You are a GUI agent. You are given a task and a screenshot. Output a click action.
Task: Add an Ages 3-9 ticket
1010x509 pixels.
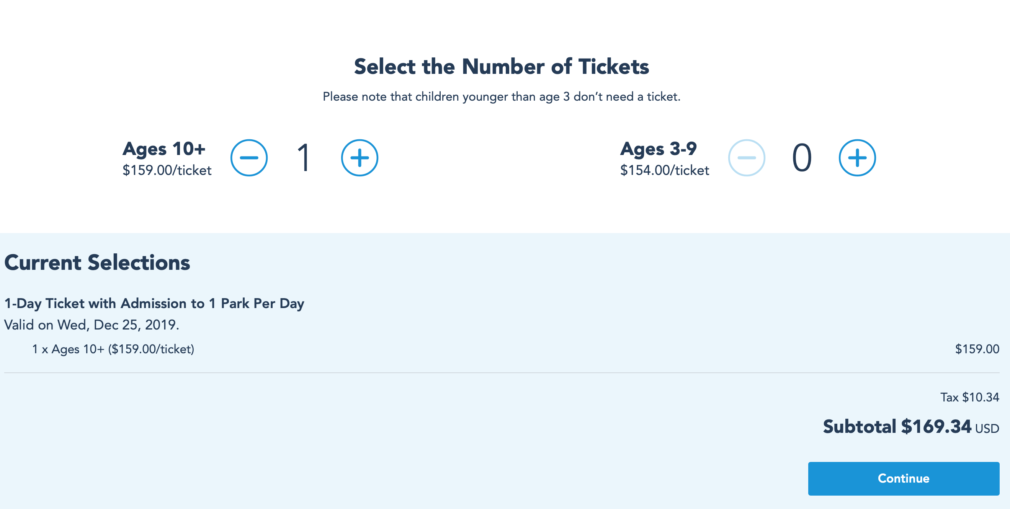click(857, 158)
